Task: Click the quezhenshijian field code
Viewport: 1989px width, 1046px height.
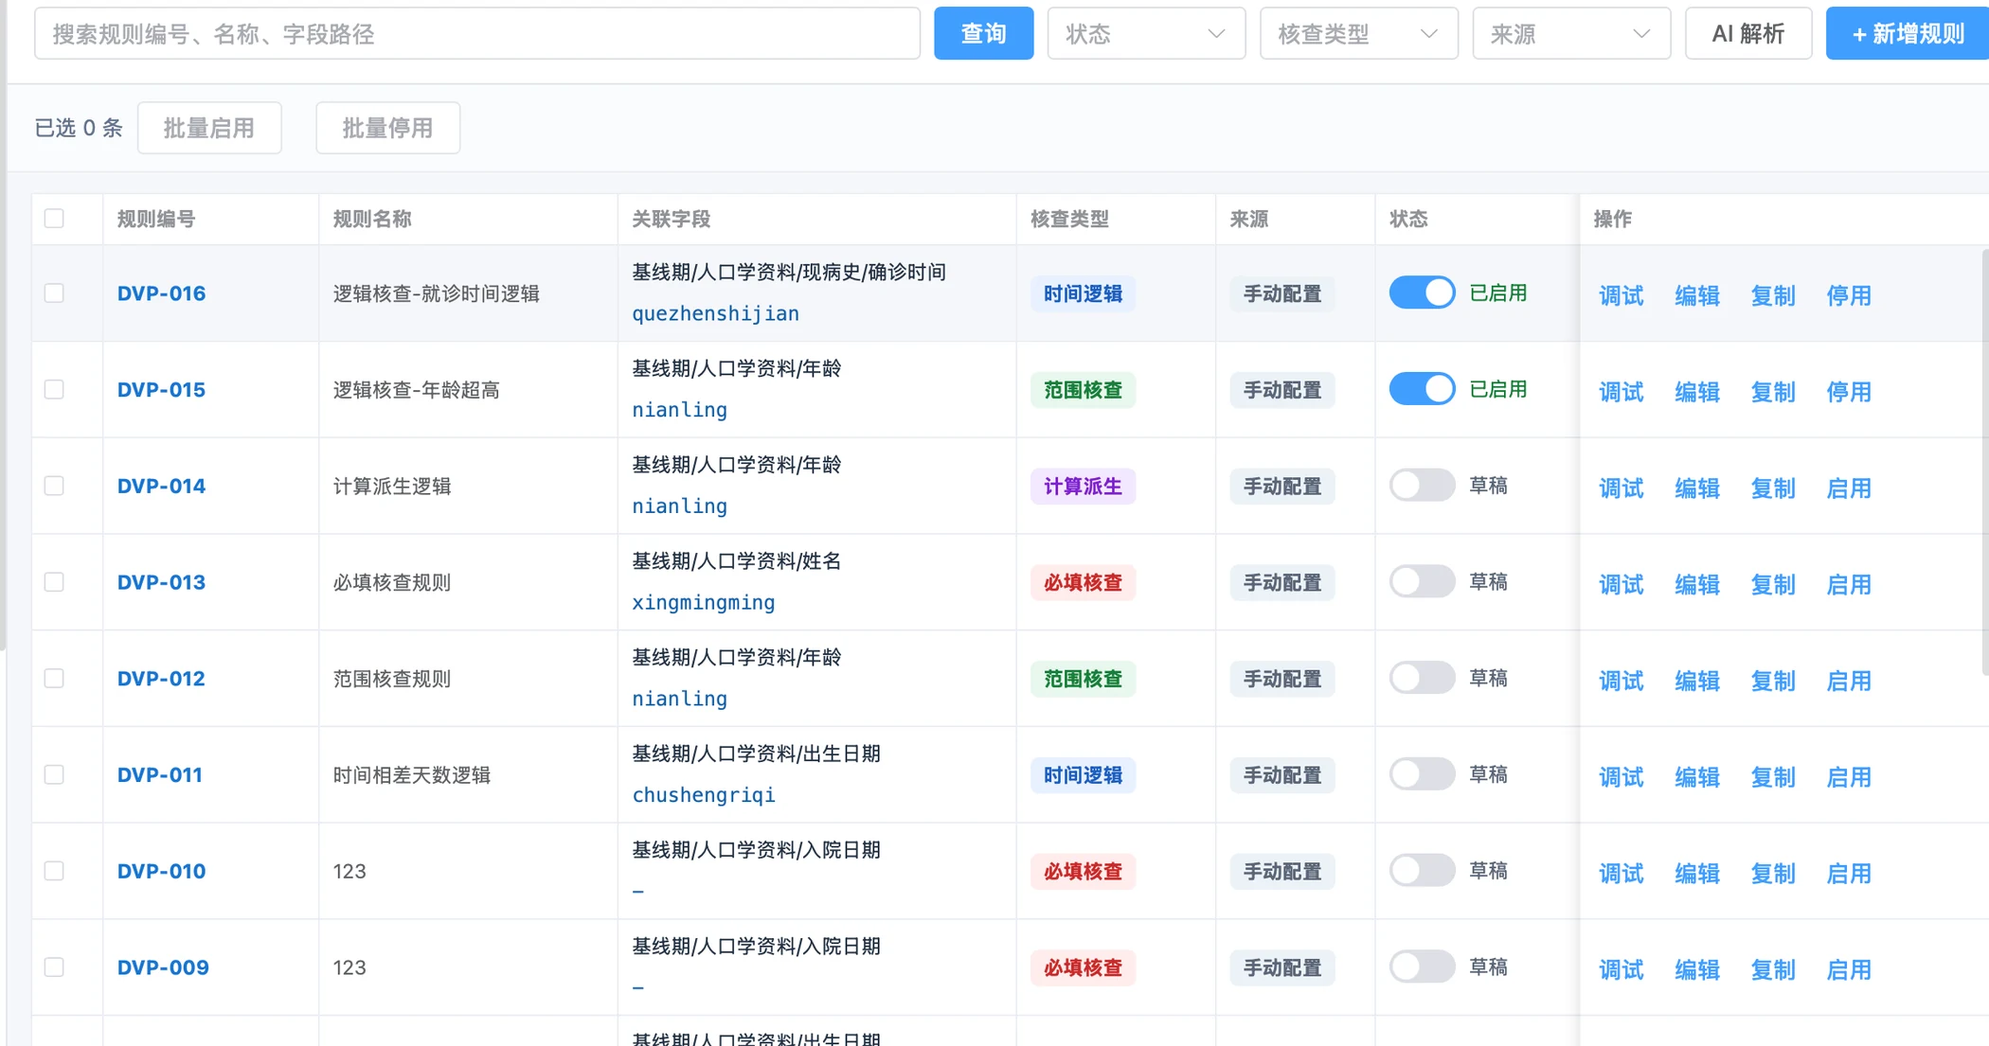Action: pyautogui.click(x=715, y=314)
